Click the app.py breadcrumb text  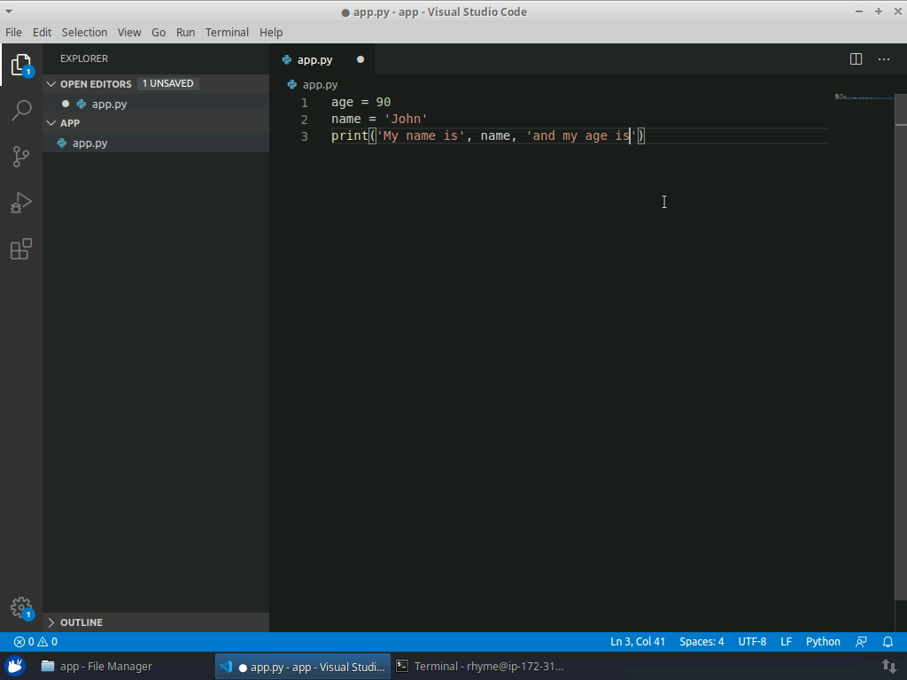click(x=320, y=84)
